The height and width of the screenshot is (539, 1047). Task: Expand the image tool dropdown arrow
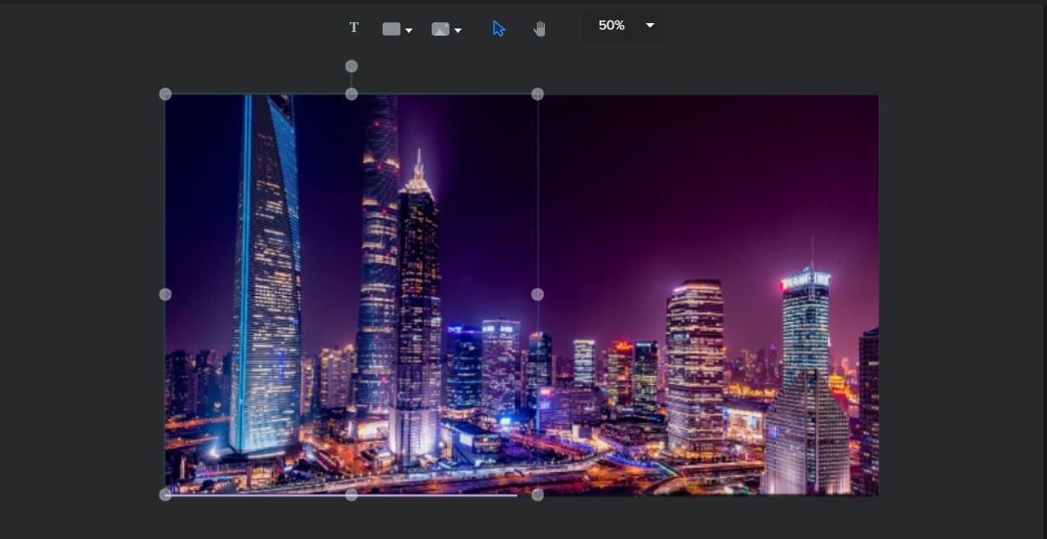(x=458, y=30)
